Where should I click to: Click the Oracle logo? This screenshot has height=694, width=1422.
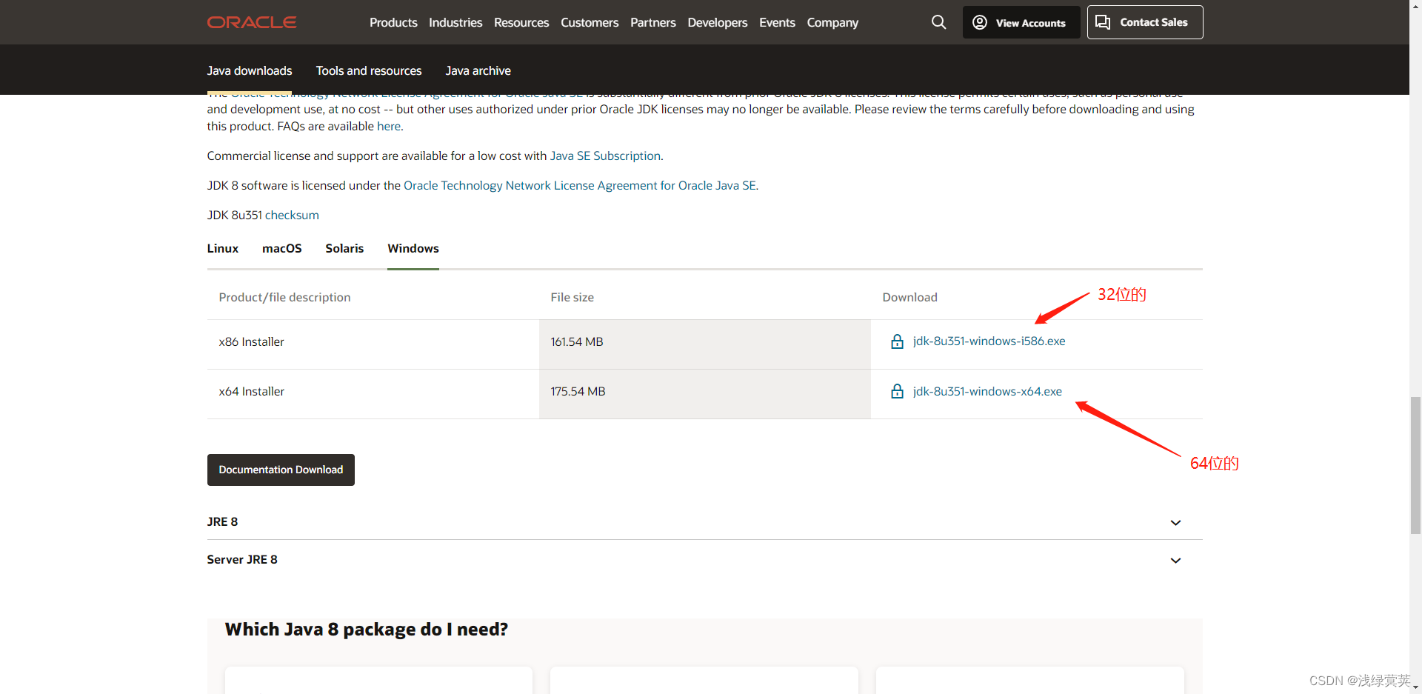click(x=252, y=22)
